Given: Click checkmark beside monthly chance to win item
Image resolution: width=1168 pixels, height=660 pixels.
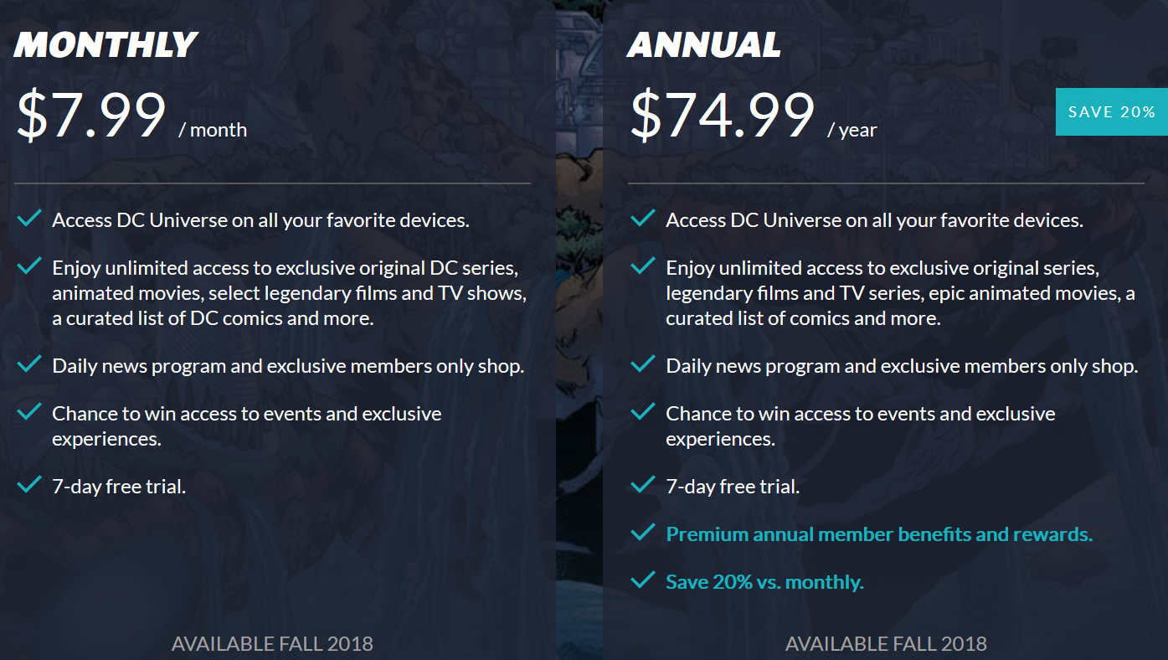Looking at the screenshot, I should [30, 412].
